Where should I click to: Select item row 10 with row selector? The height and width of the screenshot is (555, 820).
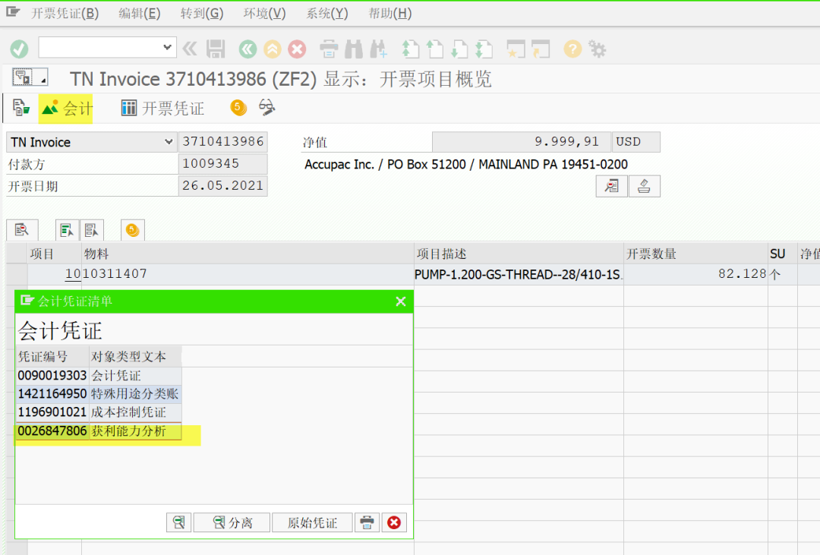coord(17,274)
